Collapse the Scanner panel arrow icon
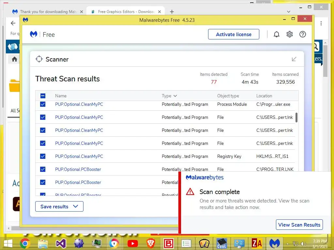Viewport: 334px width, 250px height. coord(294,59)
